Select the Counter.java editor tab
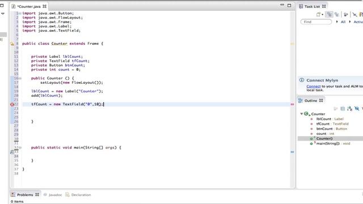363x204 pixels. coord(29,6)
